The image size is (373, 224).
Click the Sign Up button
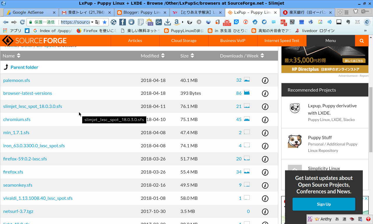(323, 204)
